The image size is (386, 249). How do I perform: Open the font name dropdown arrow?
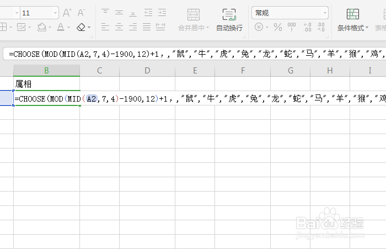click(x=17, y=13)
